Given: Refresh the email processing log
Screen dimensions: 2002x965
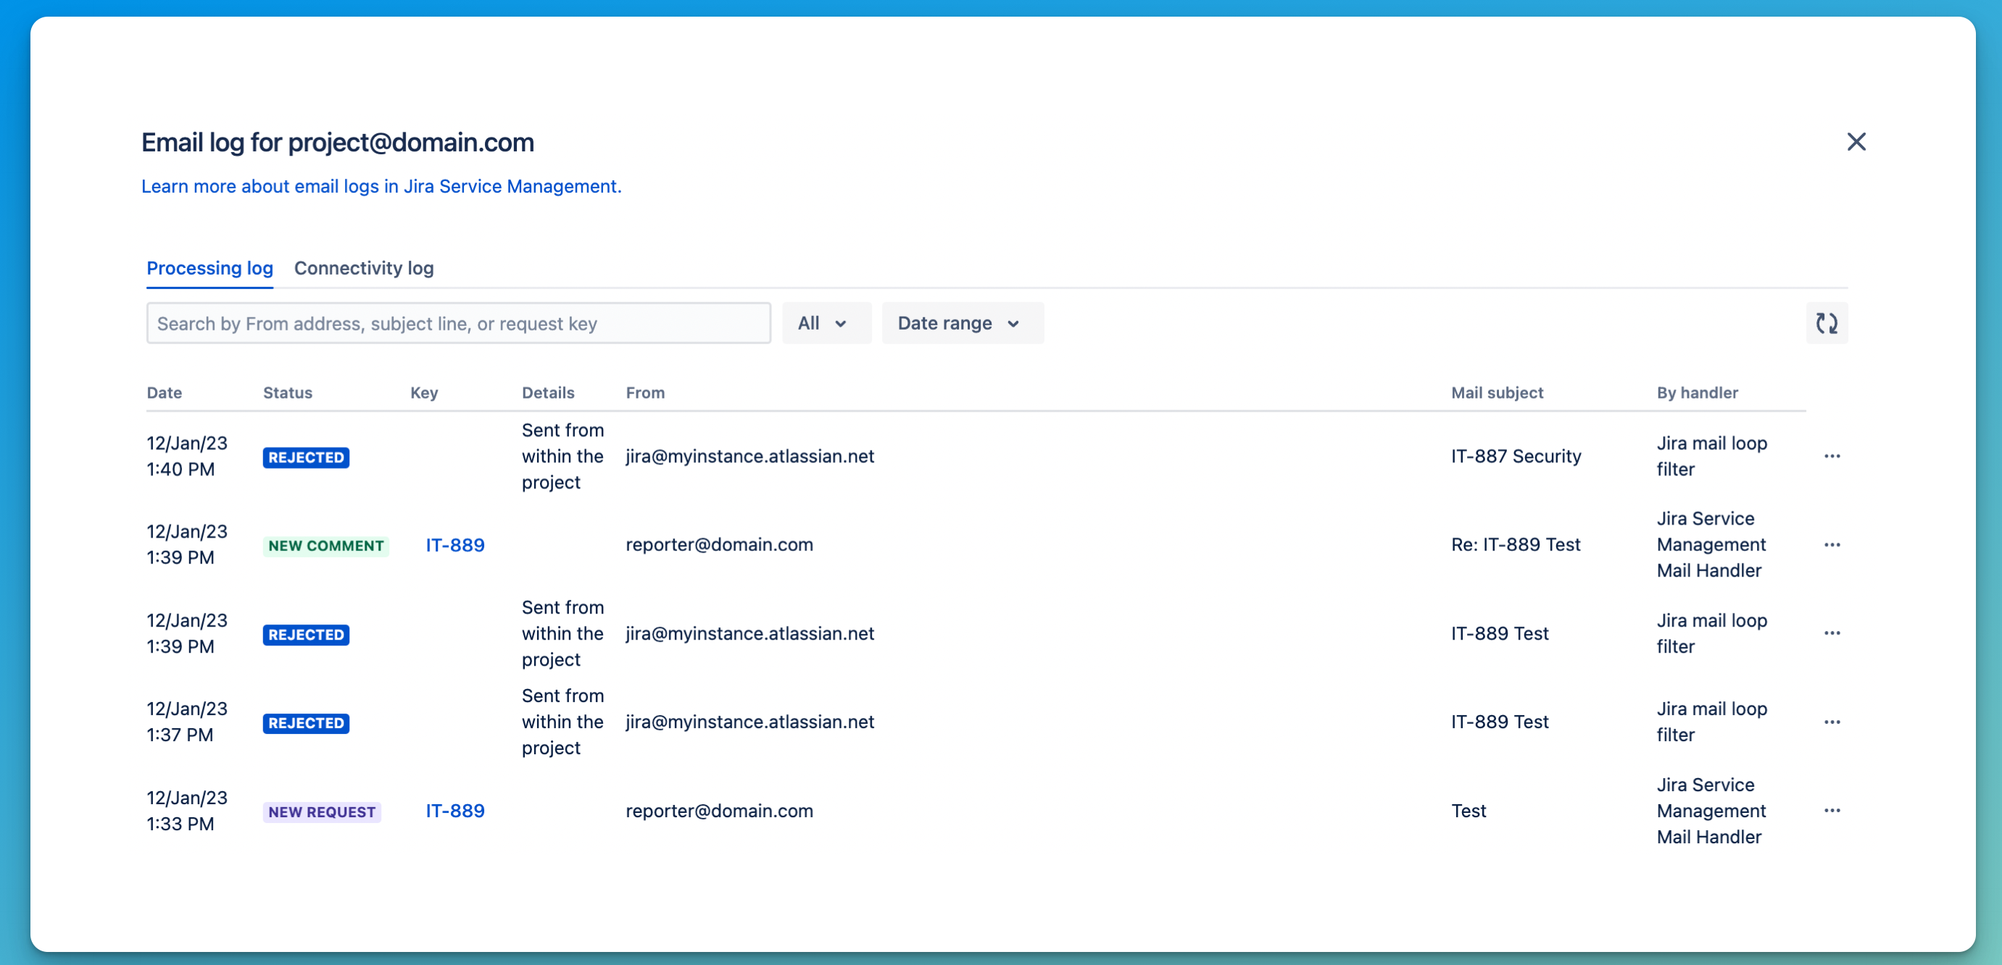Looking at the screenshot, I should point(1827,322).
